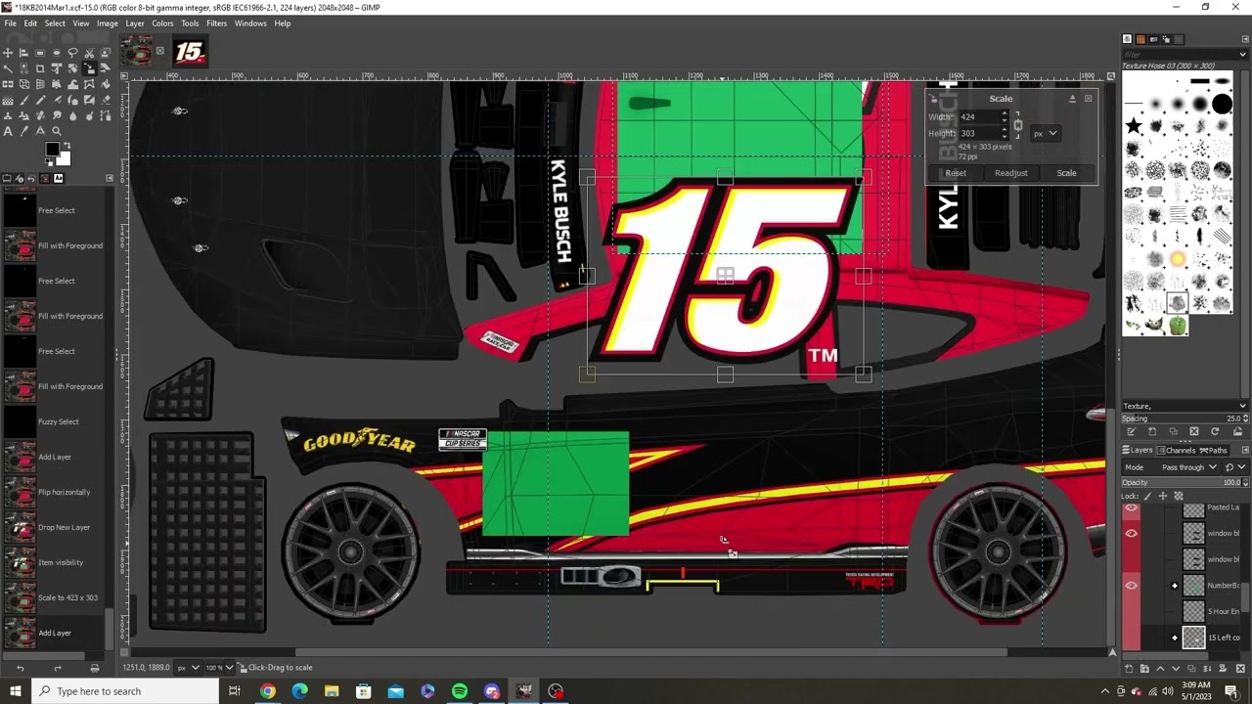The image size is (1252, 704).
Task: Toggle lock position and size
Action: coord(1163,496)
